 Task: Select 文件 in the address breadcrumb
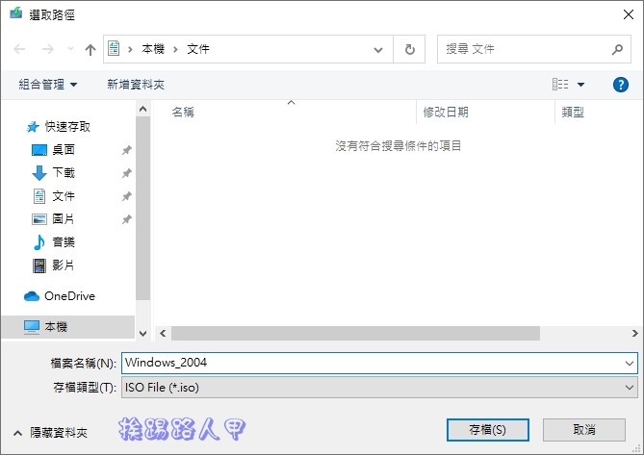click(198, 49)
